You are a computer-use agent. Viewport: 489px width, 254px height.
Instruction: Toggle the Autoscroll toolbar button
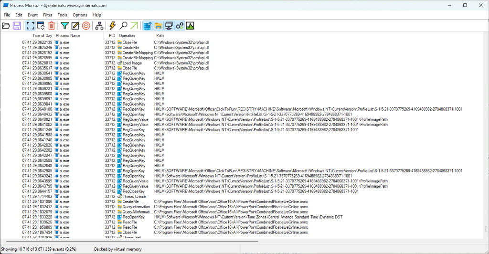tap(41, 25)
